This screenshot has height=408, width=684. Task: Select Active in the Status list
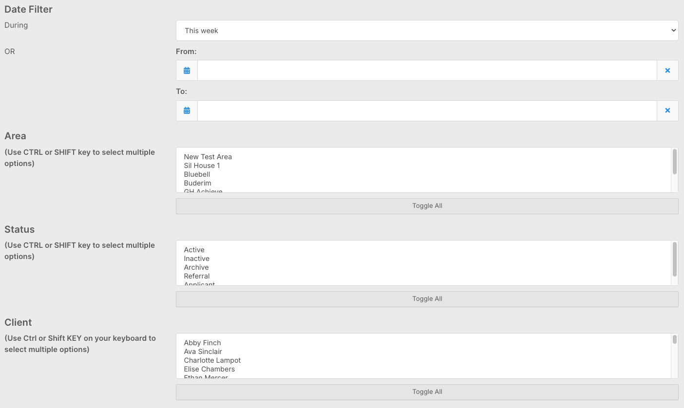pyautogui.click(x=423, y=250)
